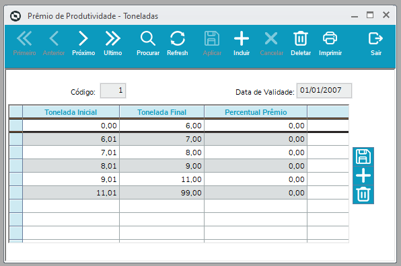Screen dimensions: 401x266
Task: Sort by Tonelada Inicial column header
Action: point(71,112)
